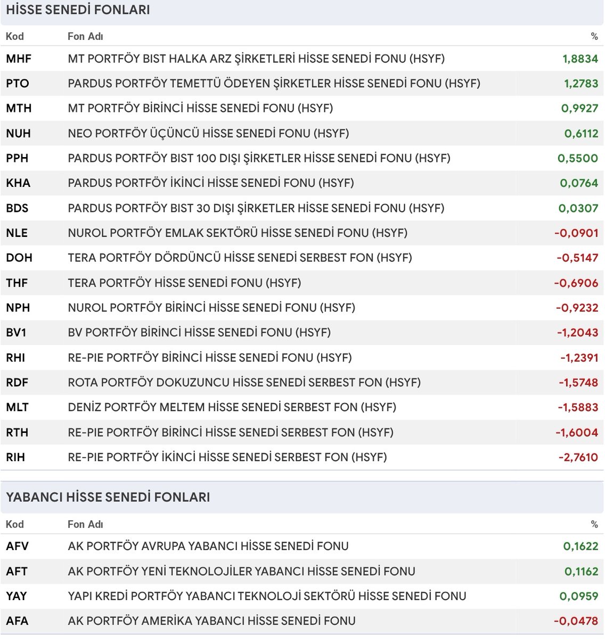Open RE-PIE PORTFÖY İKİNCİ HİSSE SENEDİ SERBEST FON
Screen dimensions: 605x639
[x=227, y=457]
